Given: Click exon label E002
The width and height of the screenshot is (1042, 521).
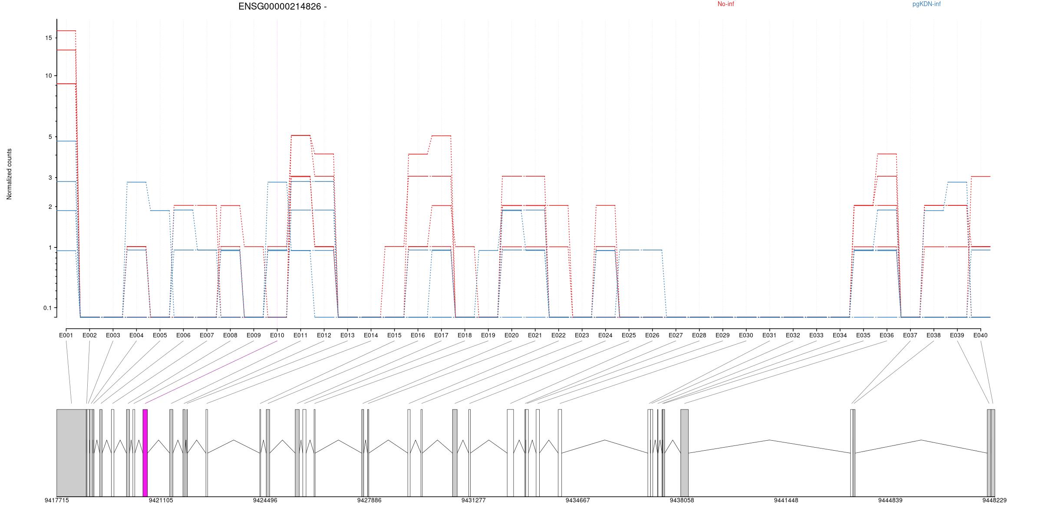Looking at the screenshot, I should pyautogui.click(x=89, y=335).
